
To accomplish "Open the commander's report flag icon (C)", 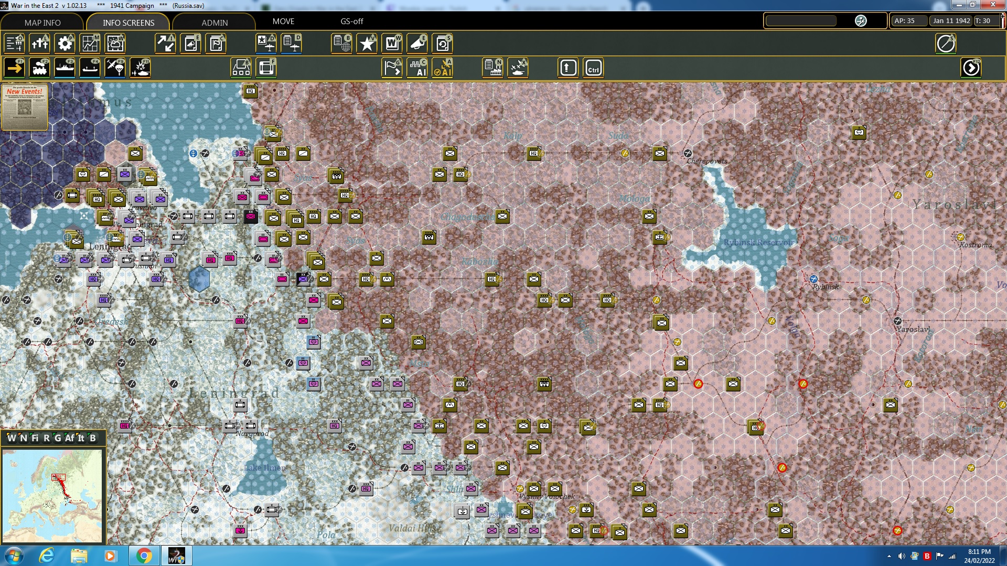I will point(216,43).
